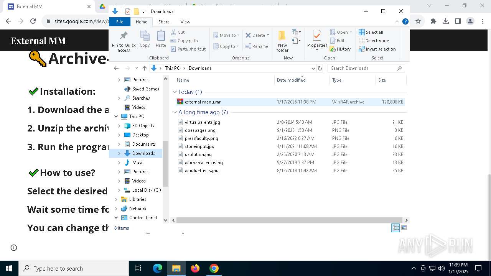The height and width of the screenshot is (276, 491).
Task: Sort by Date modified column header
Action: [302, 80]
